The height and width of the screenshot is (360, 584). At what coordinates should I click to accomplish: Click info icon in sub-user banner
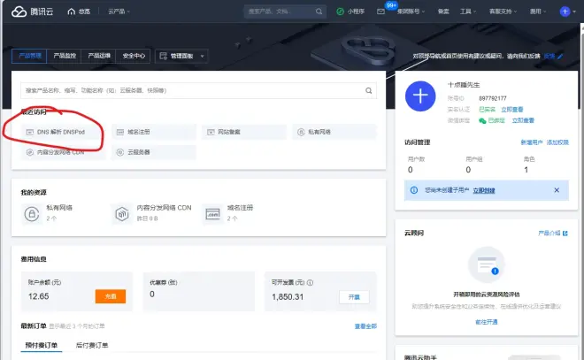coord(414,190)
